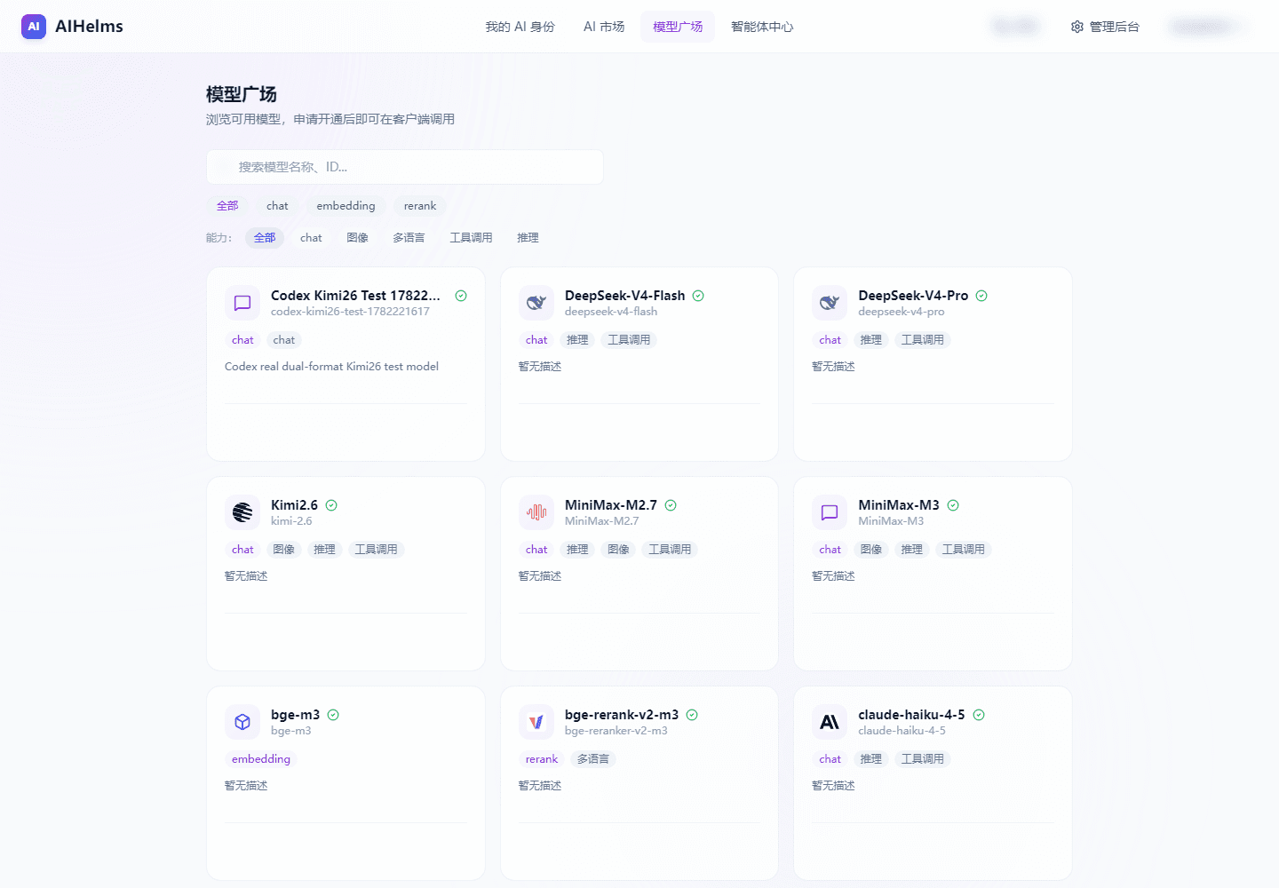Toggle chat capability in 能力 row

(x=311, y=238)
